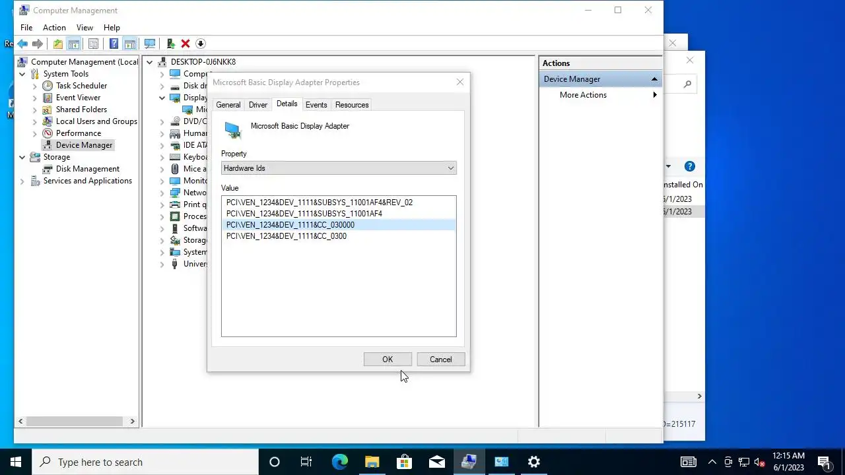Switch to the Driver tab

pos(258,105)
